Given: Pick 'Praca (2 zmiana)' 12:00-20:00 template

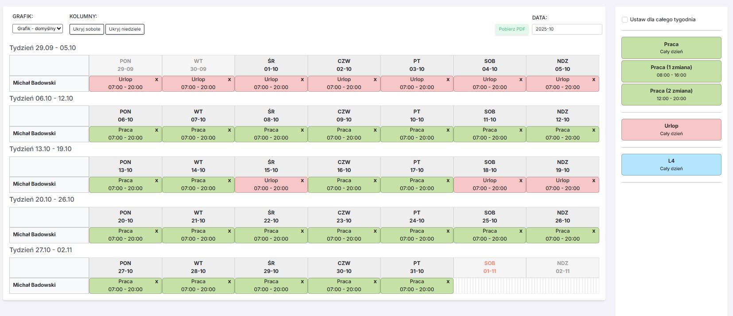Looking at the screenshot, I should pos(671,94).
